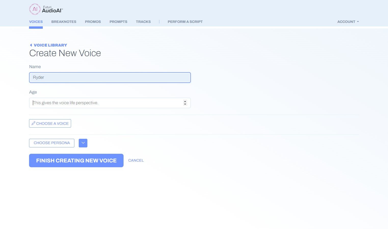
Task: Click Finish Creating New Voice
Action: (76, 161)
